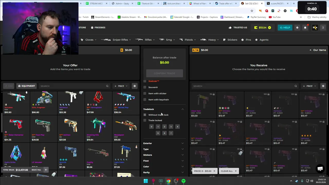329x185 pixels.
Task: Select trade lock day 7
Action: tap(171, 133)
